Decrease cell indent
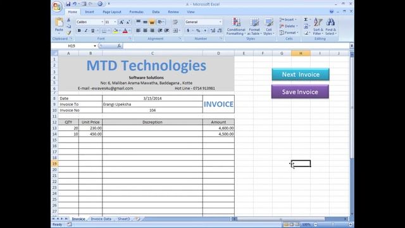The width and height of the screenshot is (405, 228). coord(160,31)
